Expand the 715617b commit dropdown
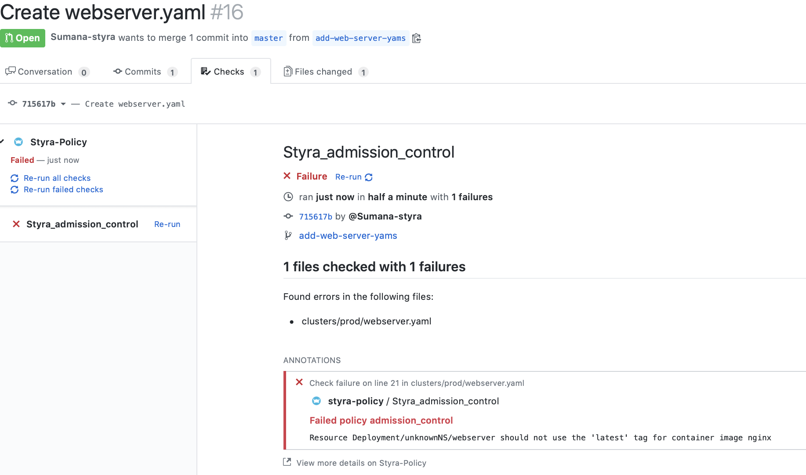 click(44, 104)
